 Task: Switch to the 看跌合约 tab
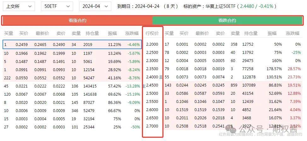(227, 21)
